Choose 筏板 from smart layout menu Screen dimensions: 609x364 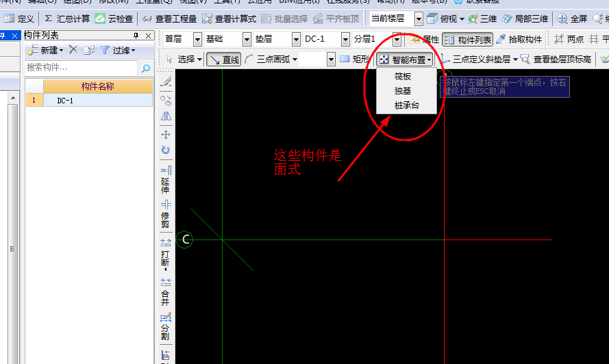click(403, 77)
